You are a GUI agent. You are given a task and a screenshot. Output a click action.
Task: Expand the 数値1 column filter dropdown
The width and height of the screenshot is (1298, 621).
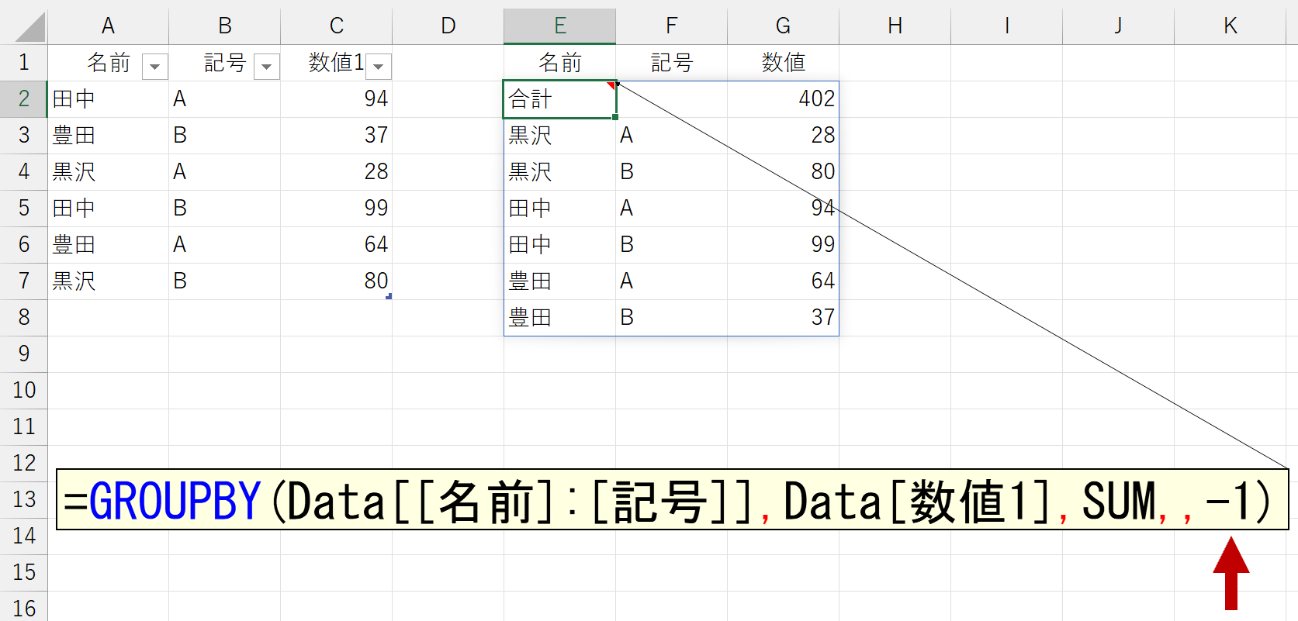(379, 67)
